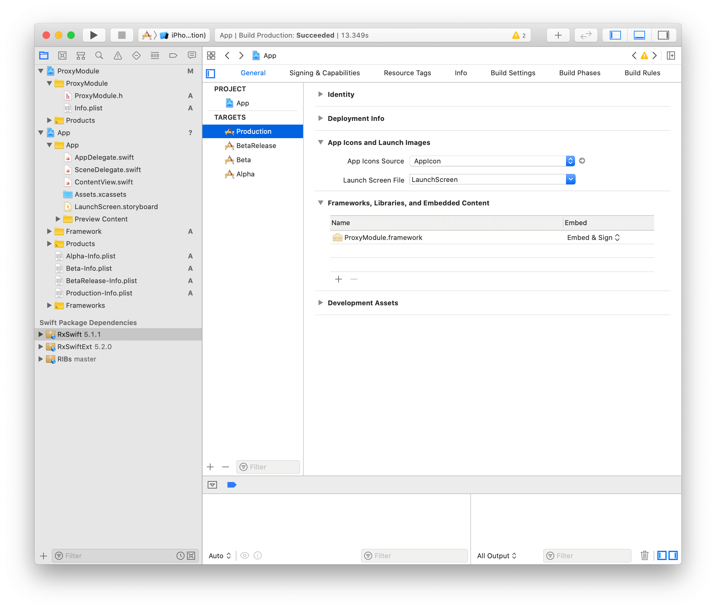Go to AppIcon asset with arrow button
Screen dimensions: 716x610
tap(582, 161)
